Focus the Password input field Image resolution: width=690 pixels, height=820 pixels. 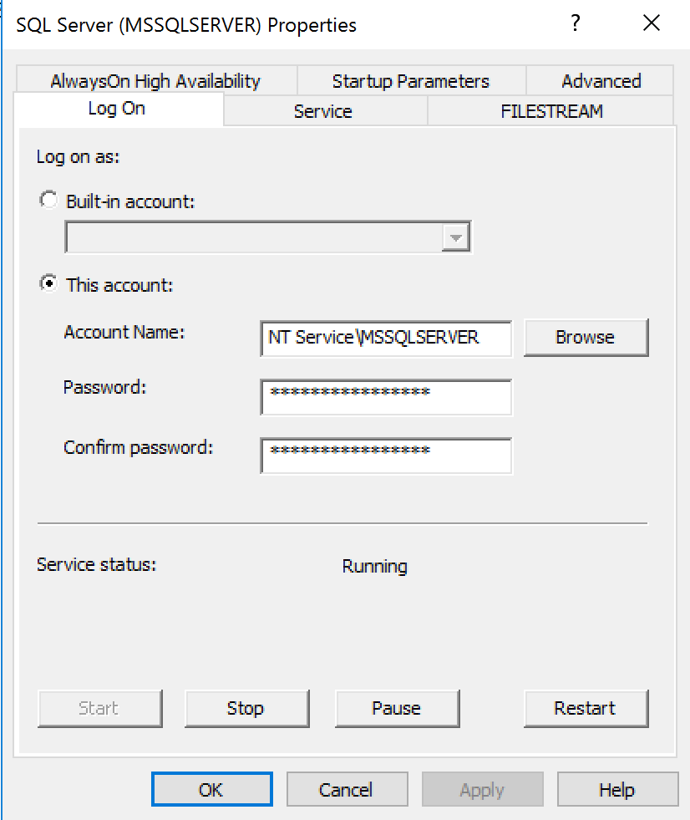tap(386, 396)
